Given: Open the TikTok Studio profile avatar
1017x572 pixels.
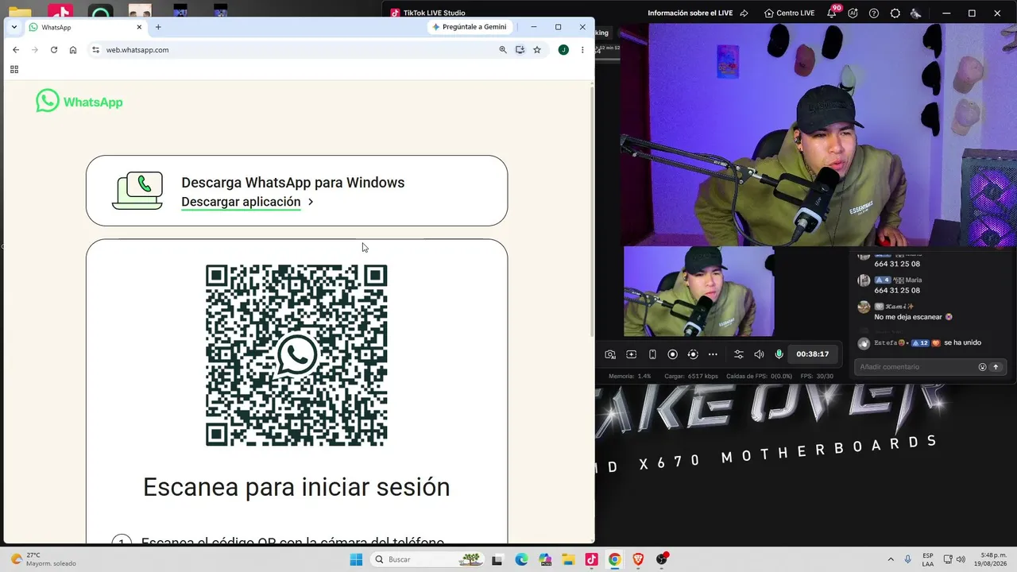Looking at the screenshot, I should pyautogui.click(x=916, y=13).
